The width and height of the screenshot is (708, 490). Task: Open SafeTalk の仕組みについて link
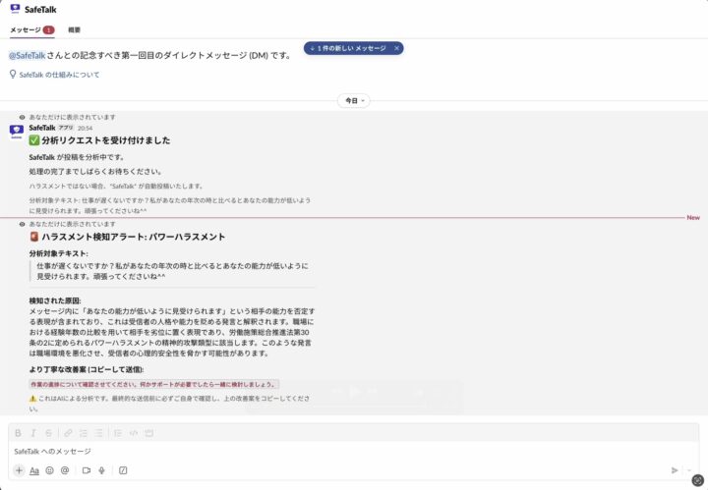59,75
